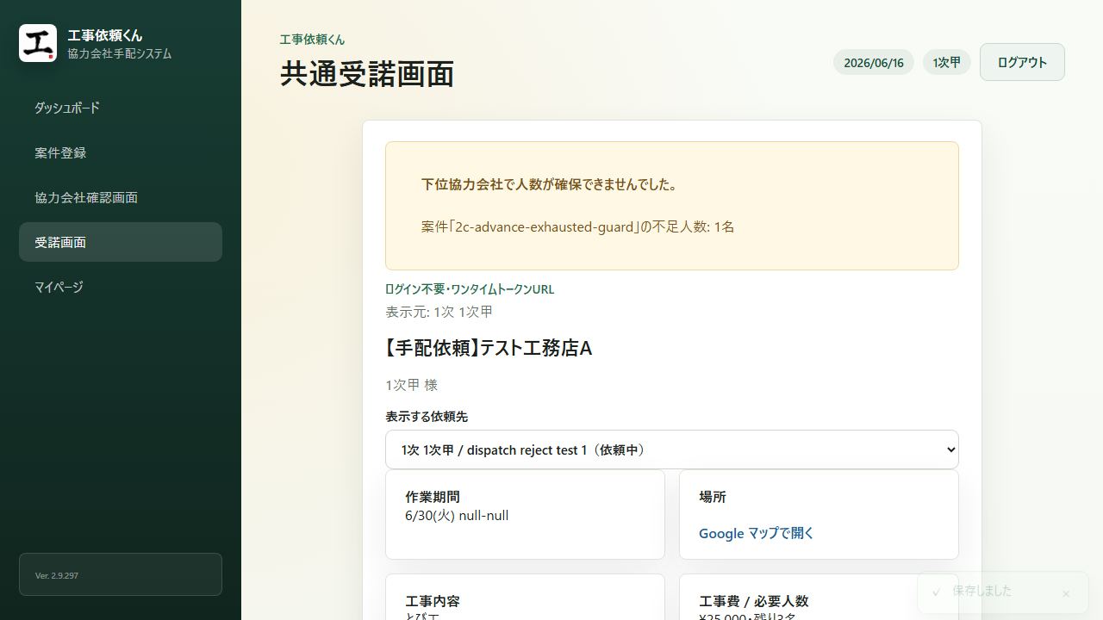Image resolution: width=1103 pixels, height=620 pixels.
Task: Click the 工事内容 card title
Action: click(433, 601)
